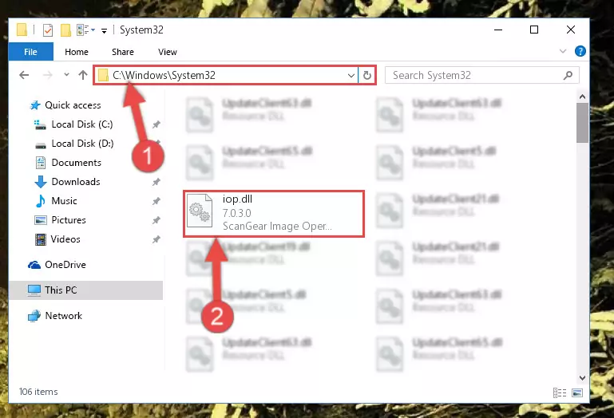Switch to Large icons view layout icon
614x418 pixels.
point(577,392)
